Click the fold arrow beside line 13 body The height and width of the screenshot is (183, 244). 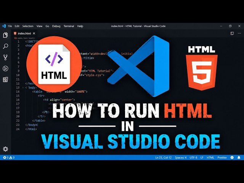tap(23, 88)
